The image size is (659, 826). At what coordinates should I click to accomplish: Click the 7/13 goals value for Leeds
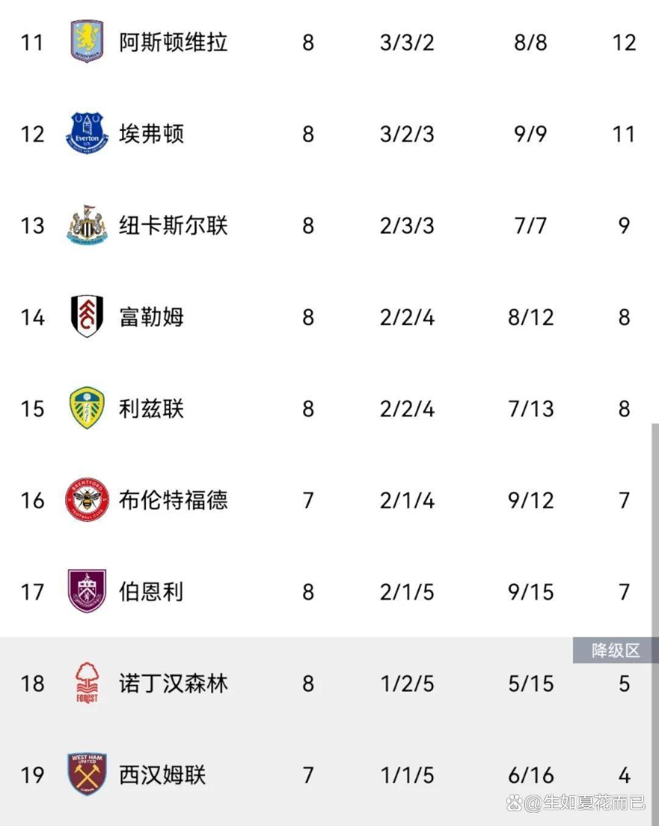(531, 409)
